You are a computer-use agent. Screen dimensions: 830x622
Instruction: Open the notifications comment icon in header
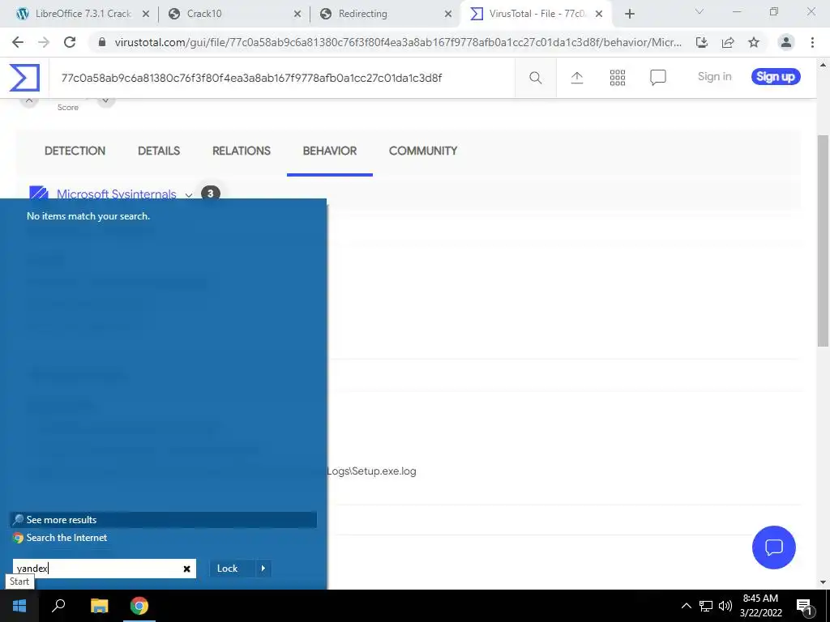[658, 78]
